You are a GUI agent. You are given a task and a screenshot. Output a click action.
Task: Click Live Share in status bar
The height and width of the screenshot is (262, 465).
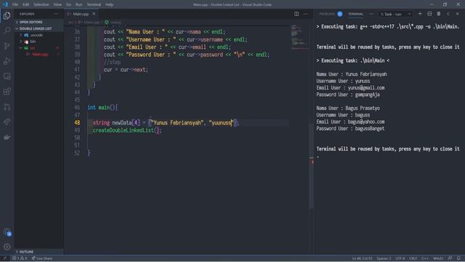[x=42, y=258]
